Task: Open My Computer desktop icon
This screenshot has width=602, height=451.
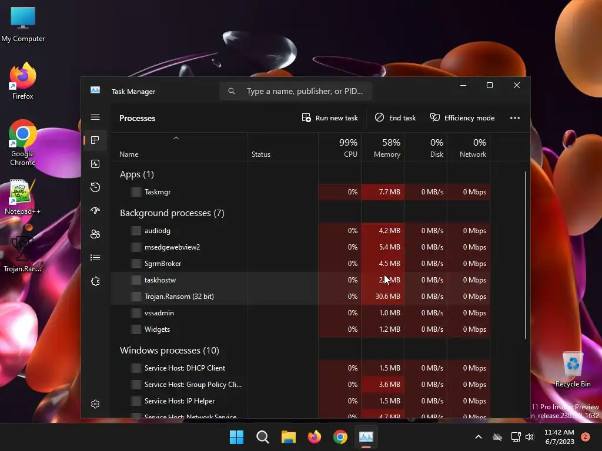Action: click(23, 24)
